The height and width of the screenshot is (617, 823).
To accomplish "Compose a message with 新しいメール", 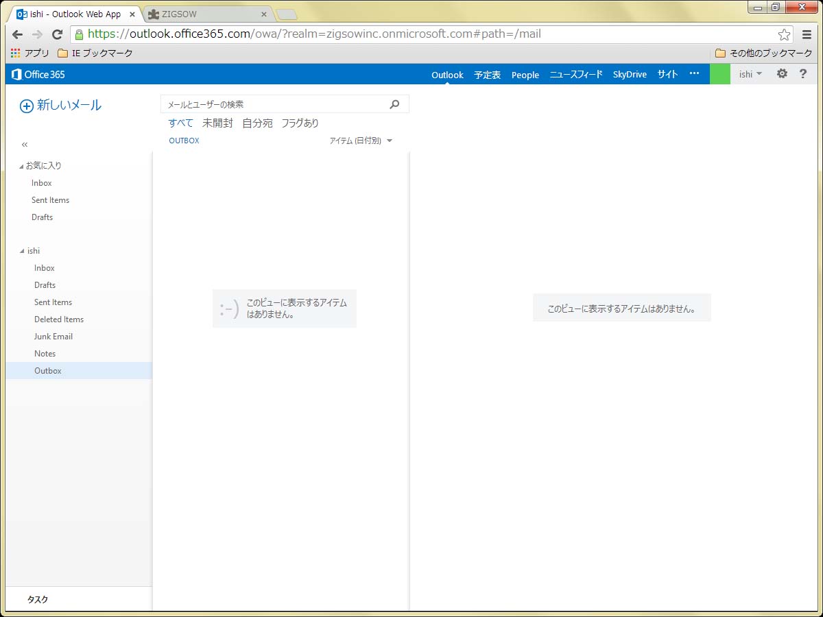I will pos(60,105).
